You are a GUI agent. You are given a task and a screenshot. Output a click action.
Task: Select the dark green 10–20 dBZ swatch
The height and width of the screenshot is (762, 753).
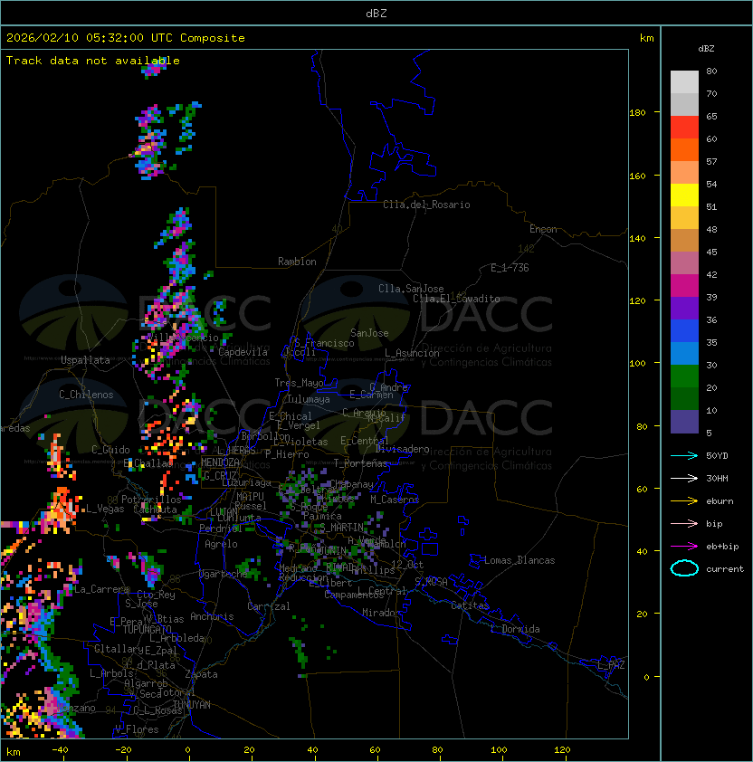pos(684,398)
